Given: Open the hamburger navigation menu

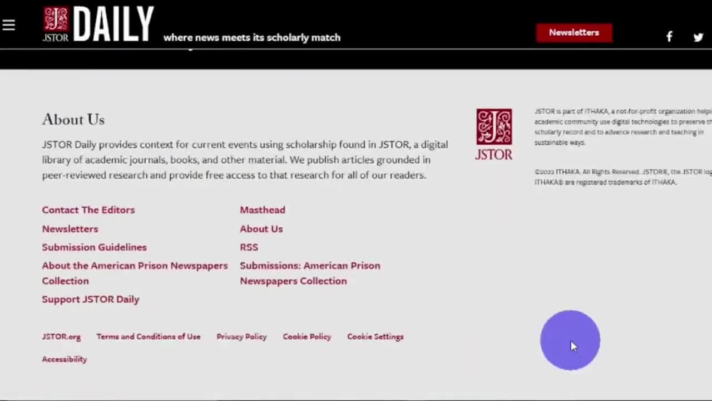Looking at the screenshot, I should [8, 25].
